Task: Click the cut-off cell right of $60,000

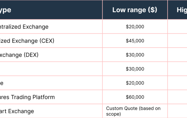Action: click(177, 97)
